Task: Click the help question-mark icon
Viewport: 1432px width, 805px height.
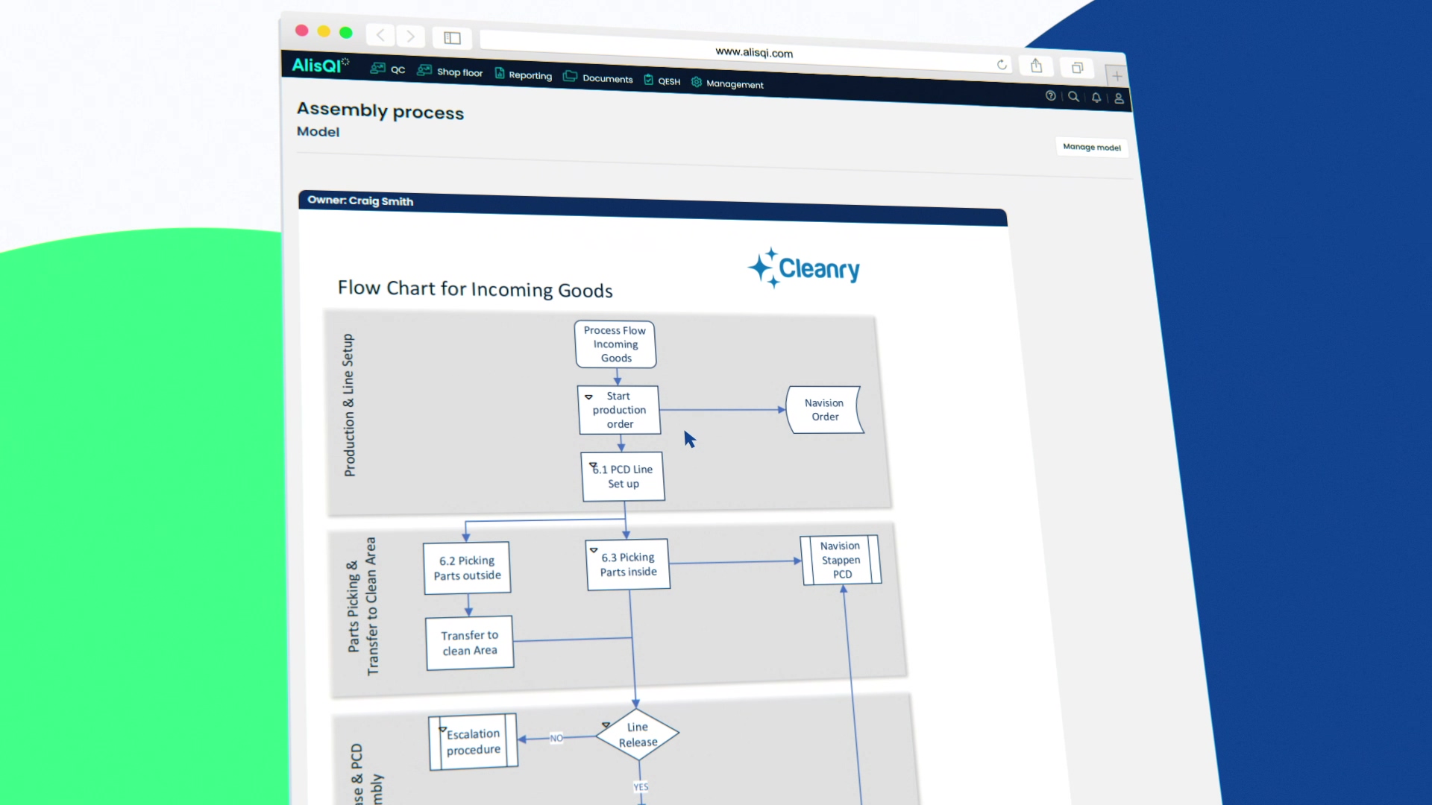Action: click(1050, 96)
